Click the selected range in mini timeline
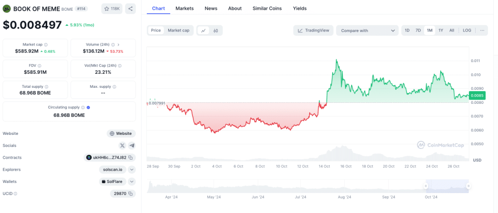The image size is (498, 213). [447, 186]
